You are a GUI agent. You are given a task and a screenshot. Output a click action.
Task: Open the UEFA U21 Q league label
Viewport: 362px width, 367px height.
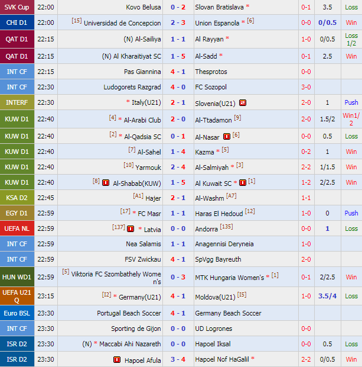17,296
